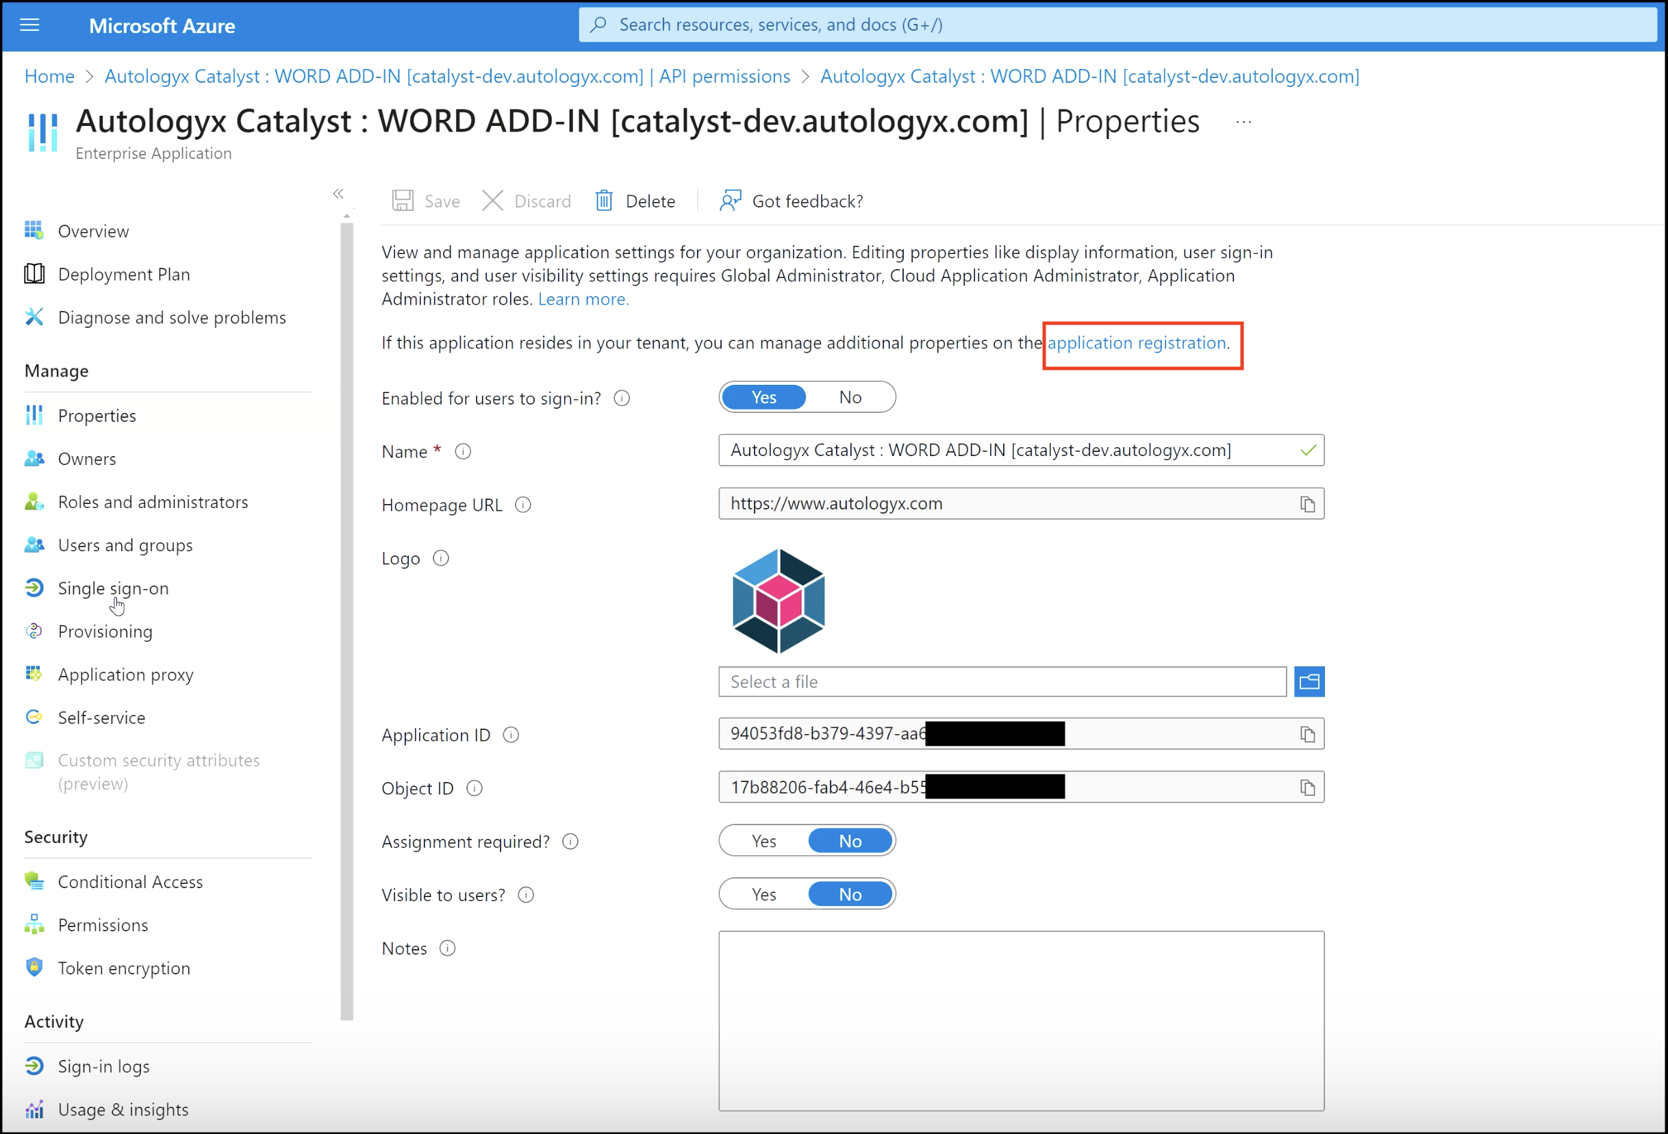Copy the Application ID to clipboard

1307,733
